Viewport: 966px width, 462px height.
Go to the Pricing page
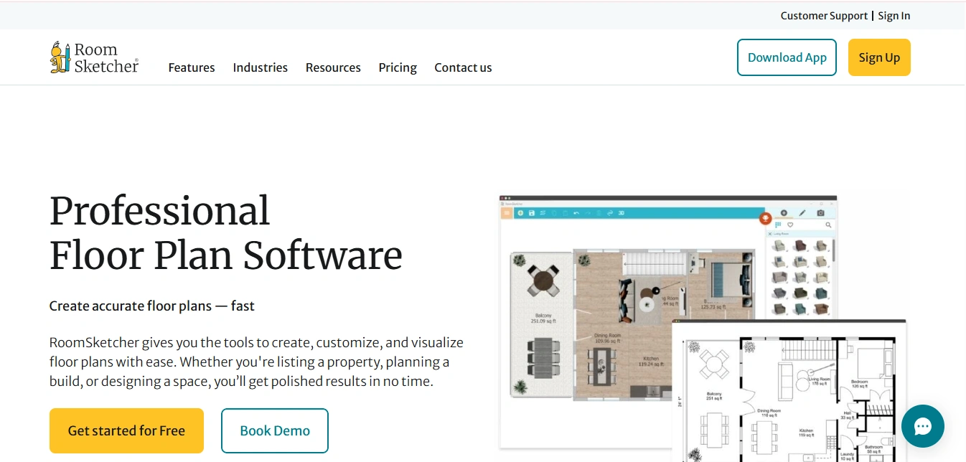pyautogui.click(x=398, y=67)
